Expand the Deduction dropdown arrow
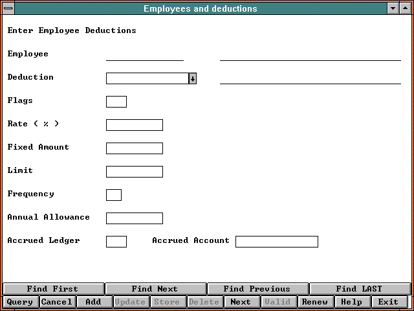 tap(192, 78)
